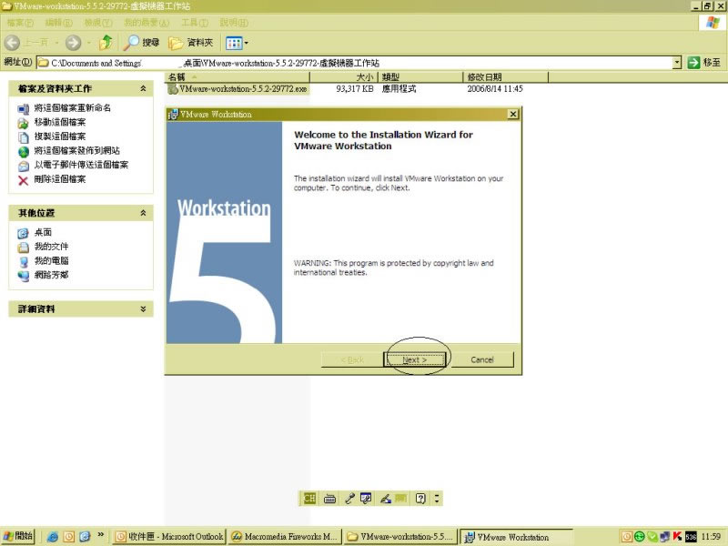Collapse the 檔案及資料夾工作 panel
728x546 pixels.
[x=143, y=88]
